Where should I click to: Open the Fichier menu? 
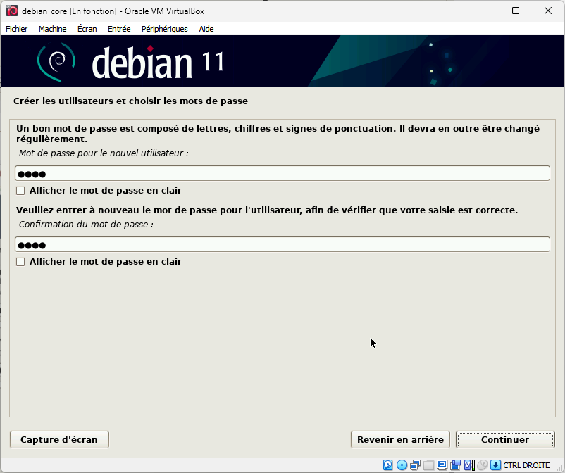[x=17, y=29]
